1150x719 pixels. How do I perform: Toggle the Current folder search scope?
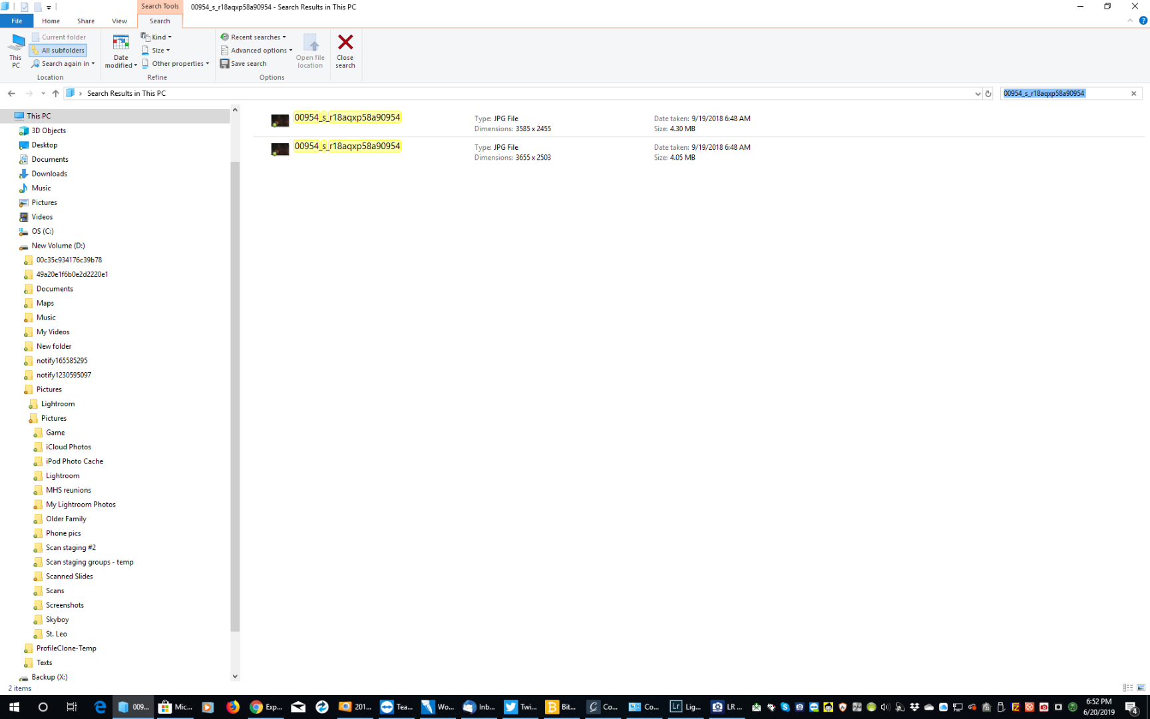(x=59, y=37)
